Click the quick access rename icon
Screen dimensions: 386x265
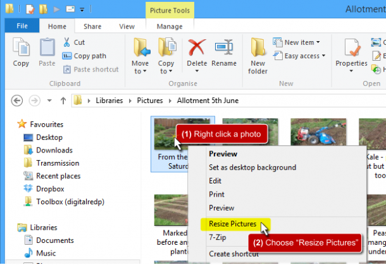click(70, 9)
